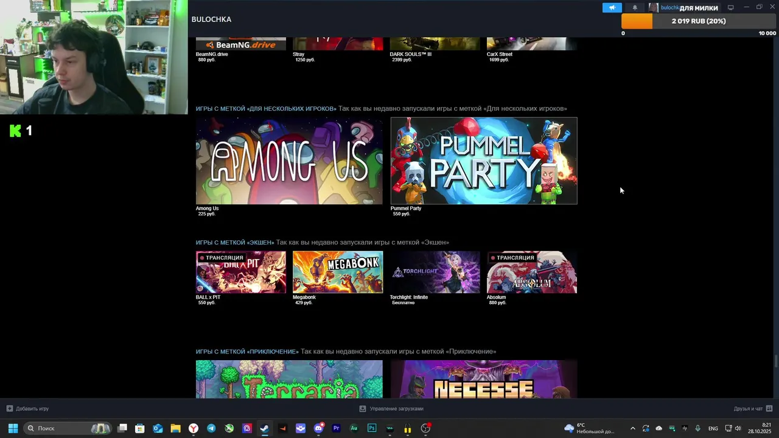The image size is (779, 438).
Task: Click the taskbar search field
Action: [68, 428]
